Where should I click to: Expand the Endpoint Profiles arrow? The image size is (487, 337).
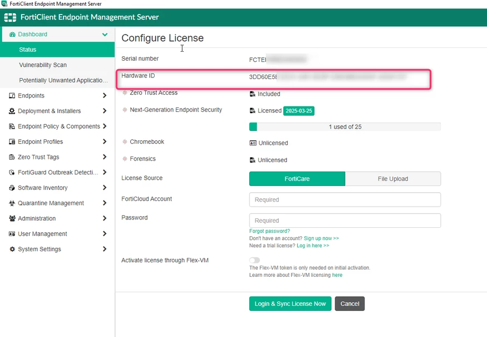click(x=105, y=141)
